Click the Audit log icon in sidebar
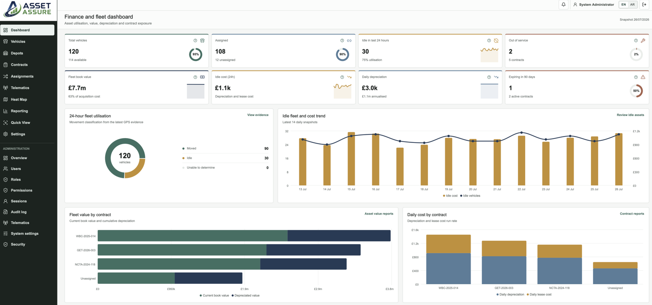The height and width of the screenshot is (305, 652). (x=5, y=212)
